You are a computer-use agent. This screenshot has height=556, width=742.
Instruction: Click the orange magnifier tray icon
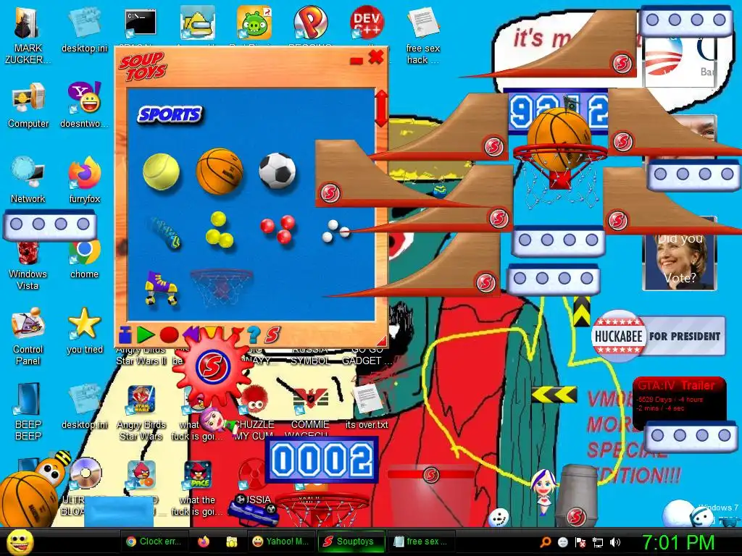[545, 542]
